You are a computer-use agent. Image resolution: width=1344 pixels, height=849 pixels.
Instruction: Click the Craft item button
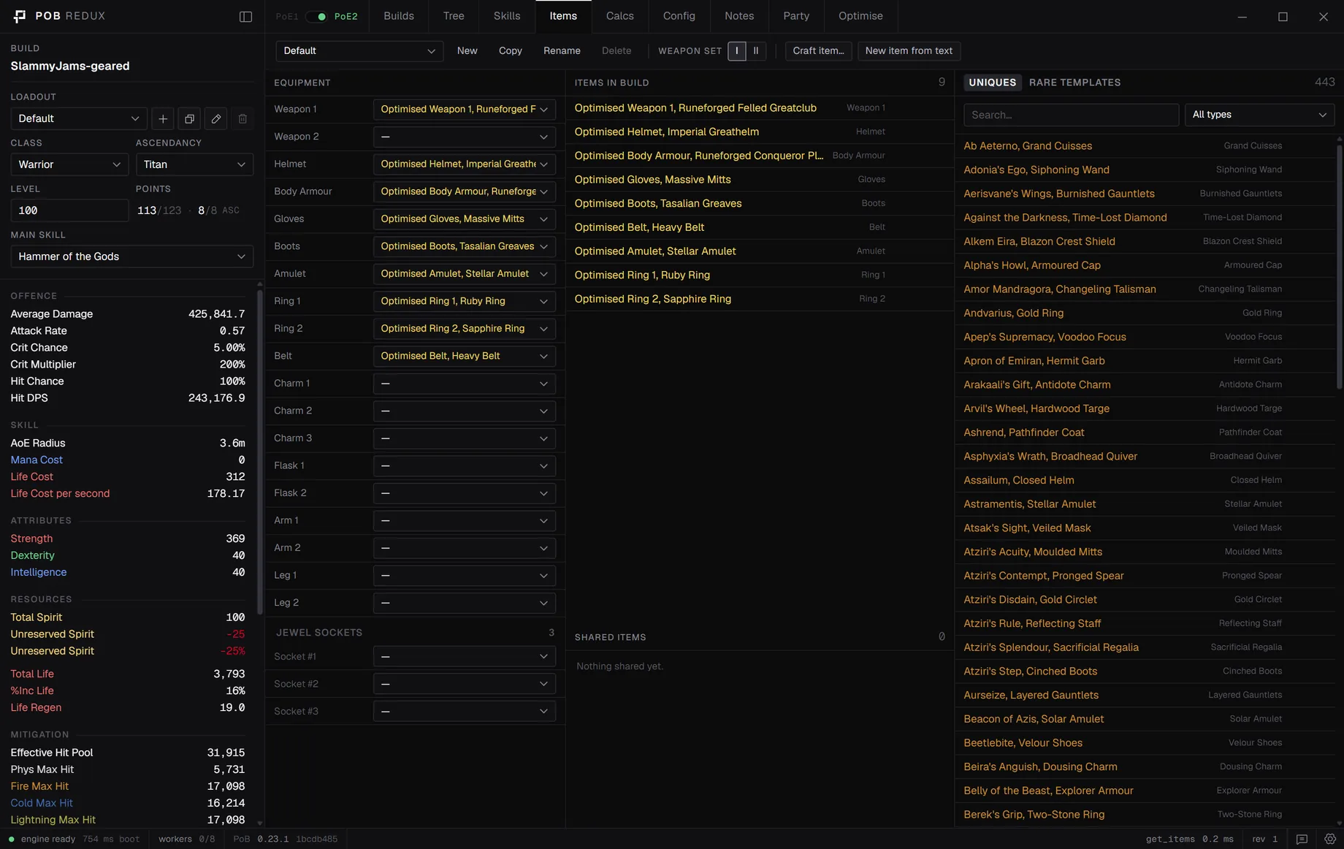818,50
